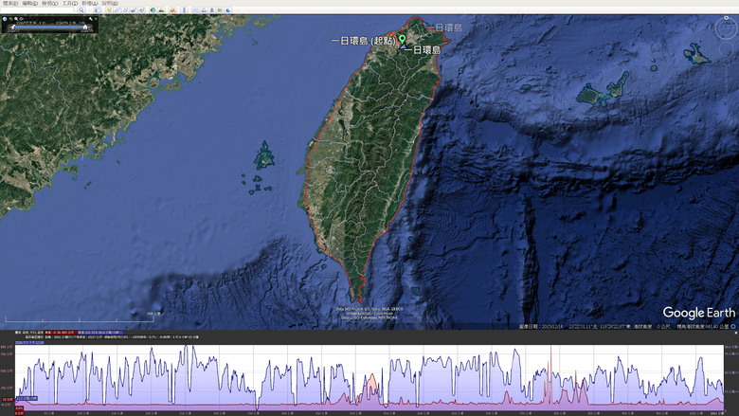Open the 檢視 (View) menu

click(x=49, y=3)
